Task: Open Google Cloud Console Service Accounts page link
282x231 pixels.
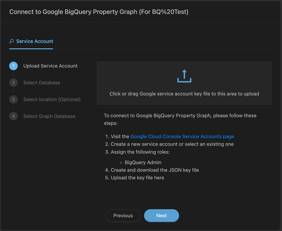Action: (182, 136)
